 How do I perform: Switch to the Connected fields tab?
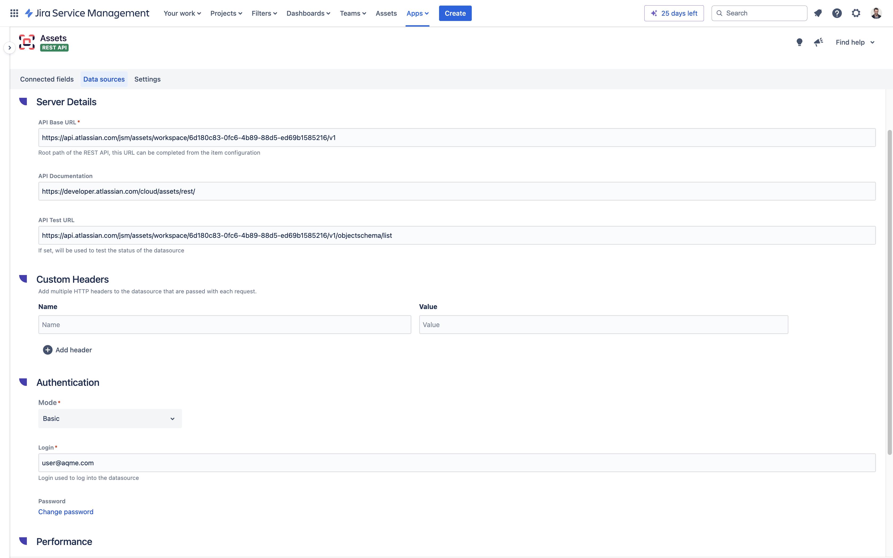point(47,79)
